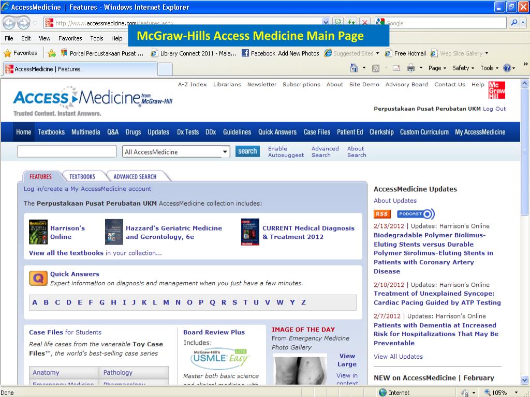530x397 pixels.
Task: Click the Log Out link
Action: 494,109
